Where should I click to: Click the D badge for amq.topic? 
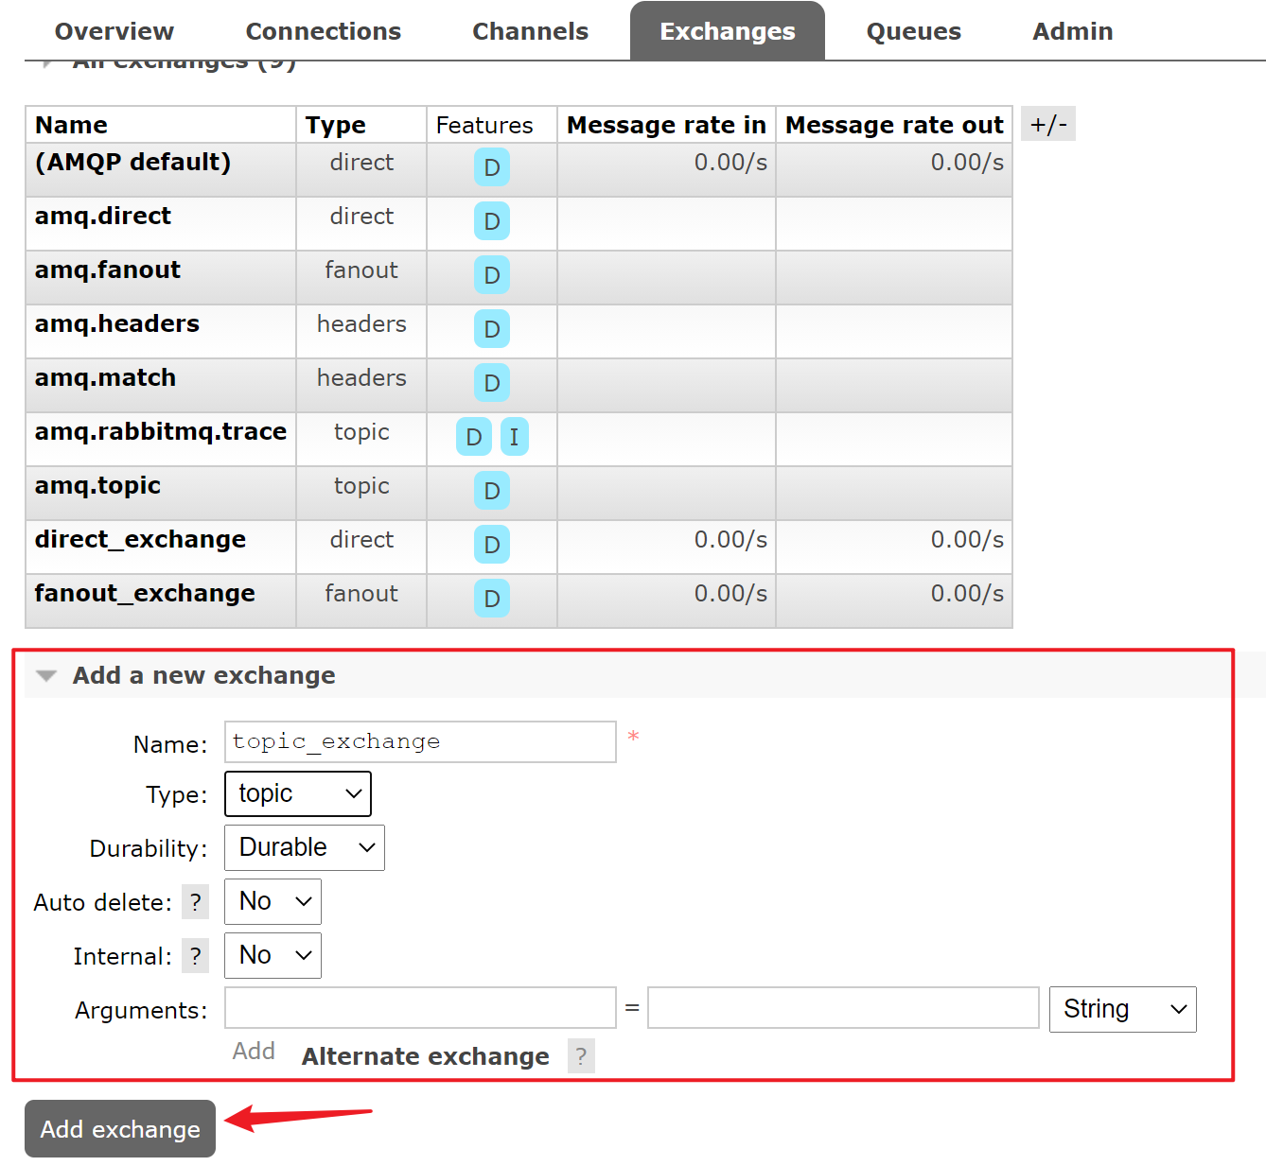(x=491, y=491)
